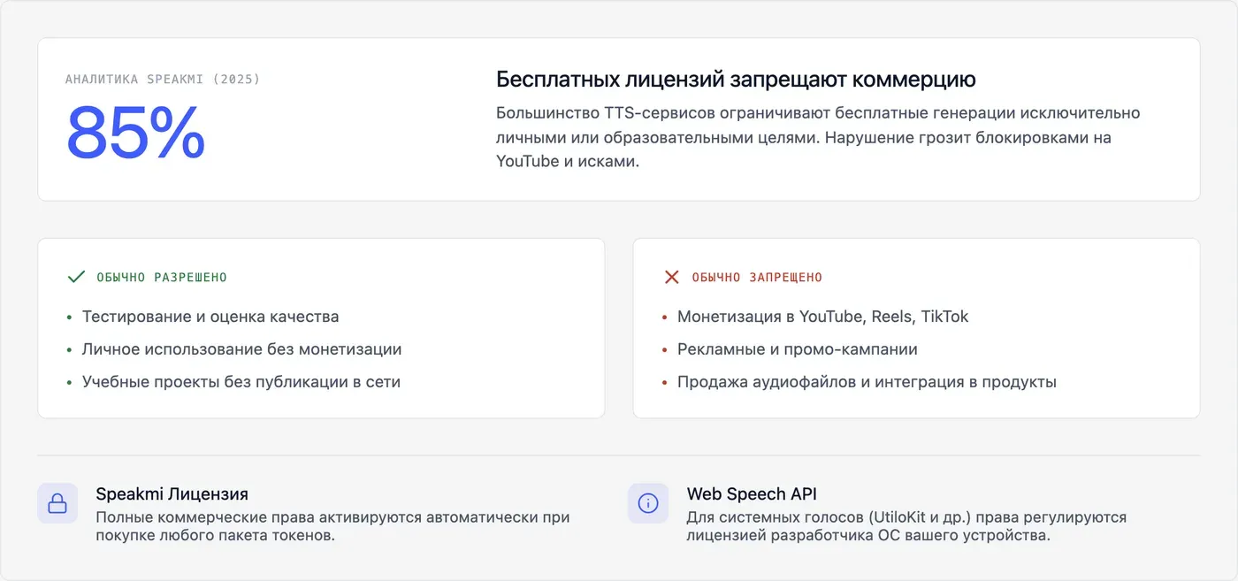This screenshot has height=581, width=1238.
Task: Click the text Для системных голосов (UtiloKit и др.)
Action: (x=906, y=526)
